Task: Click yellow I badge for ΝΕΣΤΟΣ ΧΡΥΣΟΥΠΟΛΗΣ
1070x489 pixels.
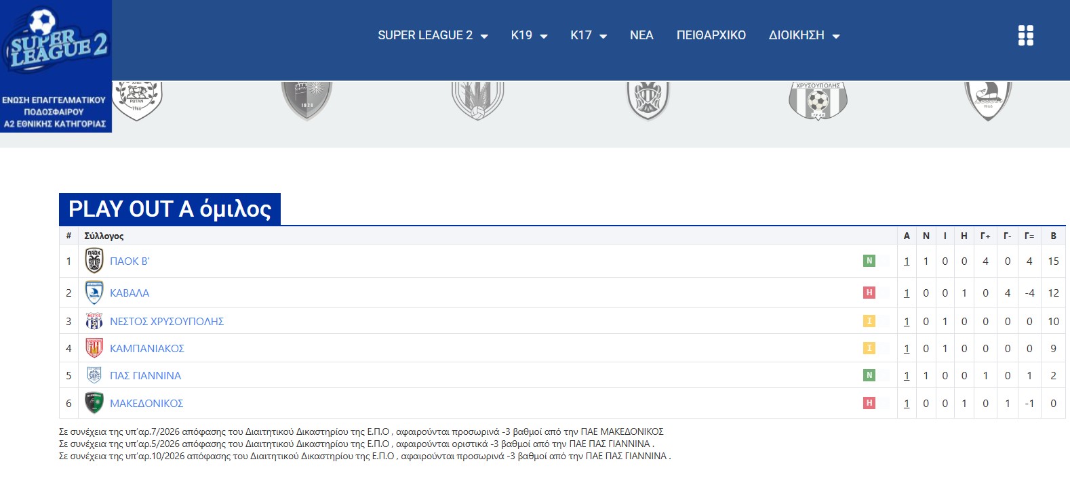Action: point(869,321)
